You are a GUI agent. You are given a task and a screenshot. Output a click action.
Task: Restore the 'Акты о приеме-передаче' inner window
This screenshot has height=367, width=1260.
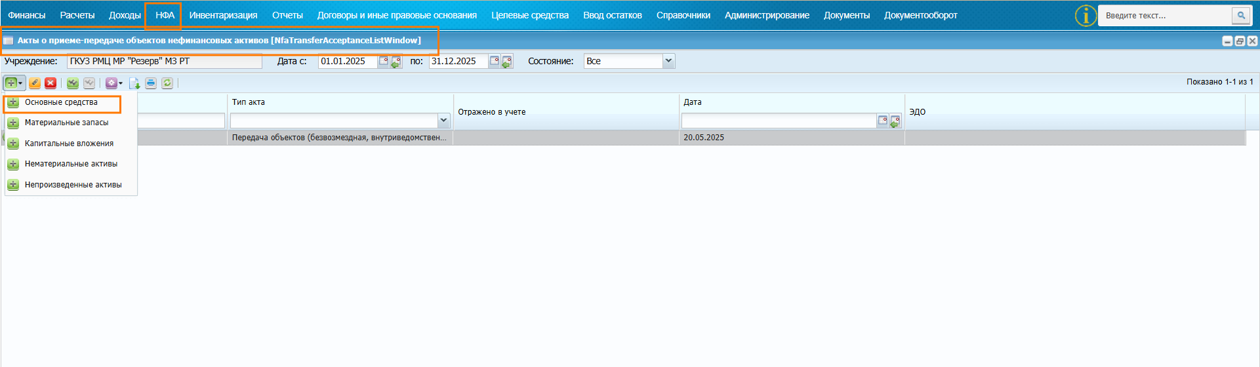click(x=1240, y=41)
